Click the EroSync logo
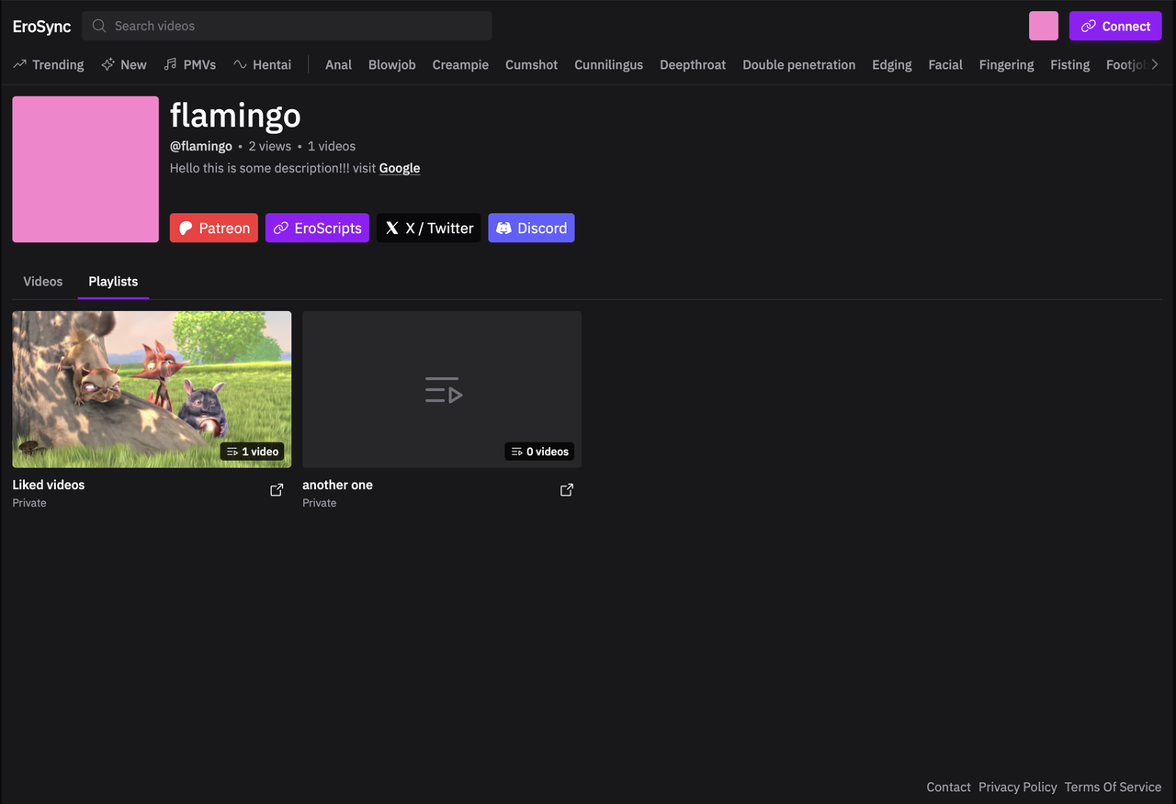Screen dimensions: 1176x804 coord(41,27)
